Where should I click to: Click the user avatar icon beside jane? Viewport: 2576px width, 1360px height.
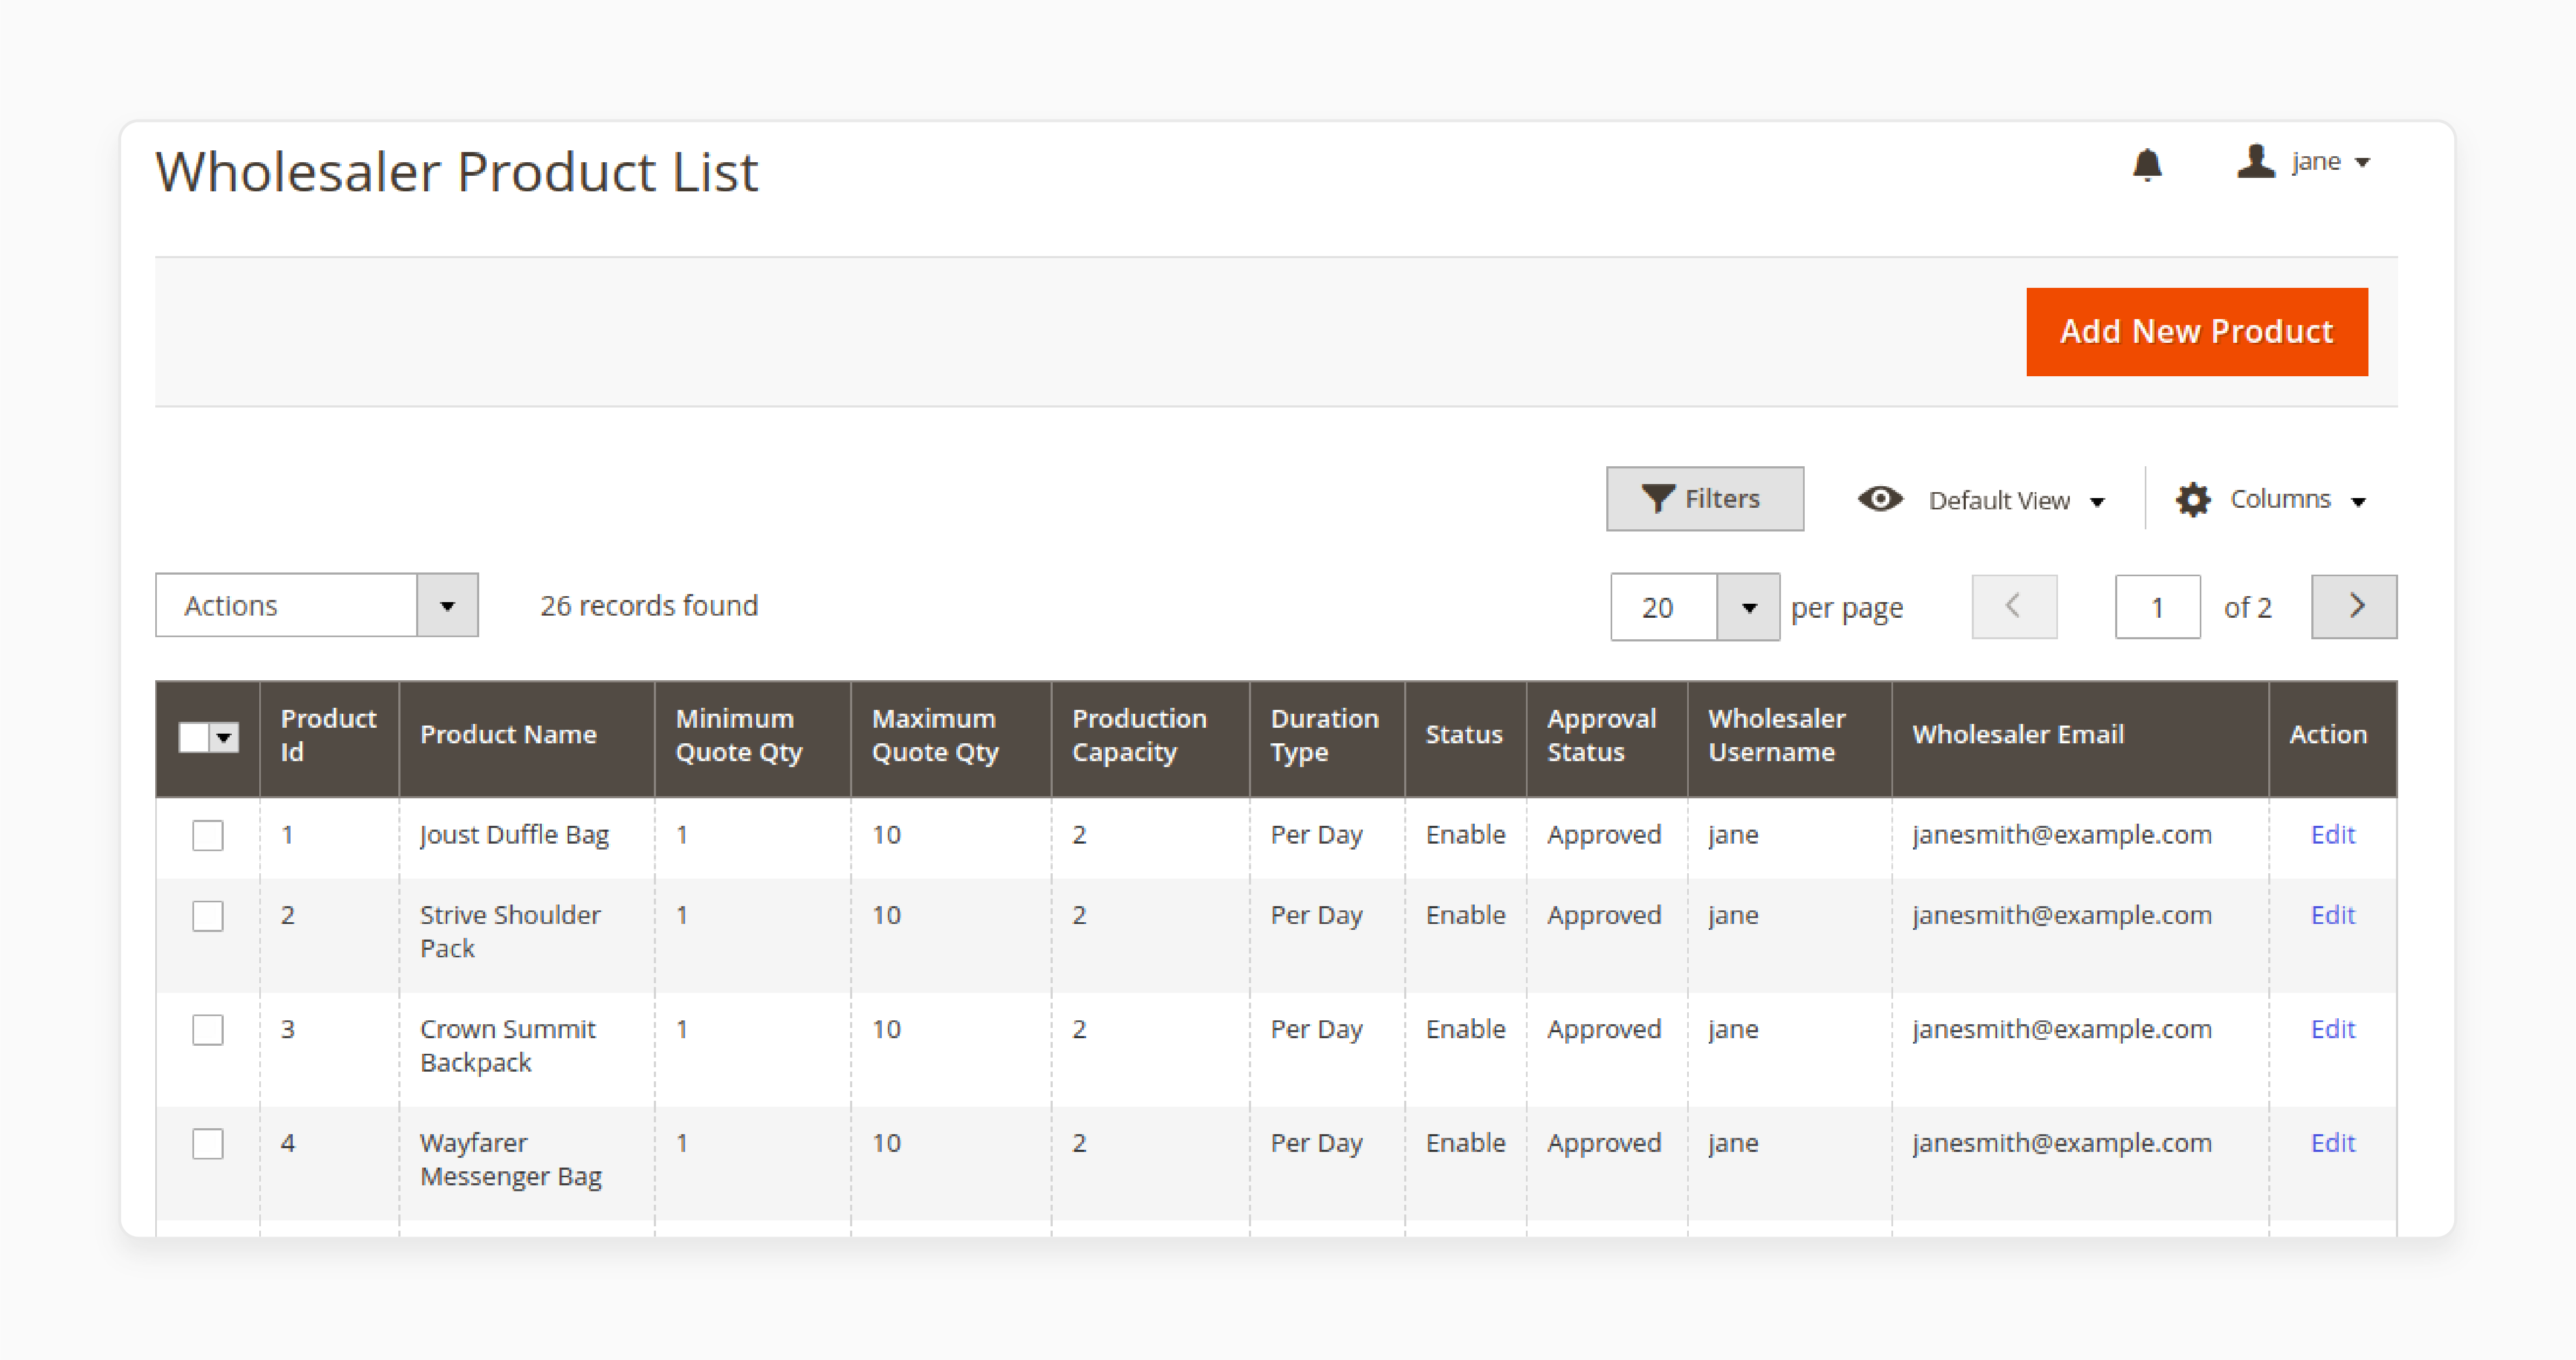click(x=2256, y=161)
